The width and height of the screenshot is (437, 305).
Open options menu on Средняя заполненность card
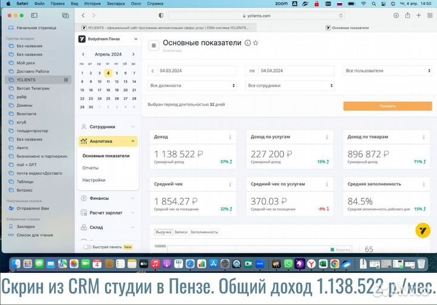point(424,184)
